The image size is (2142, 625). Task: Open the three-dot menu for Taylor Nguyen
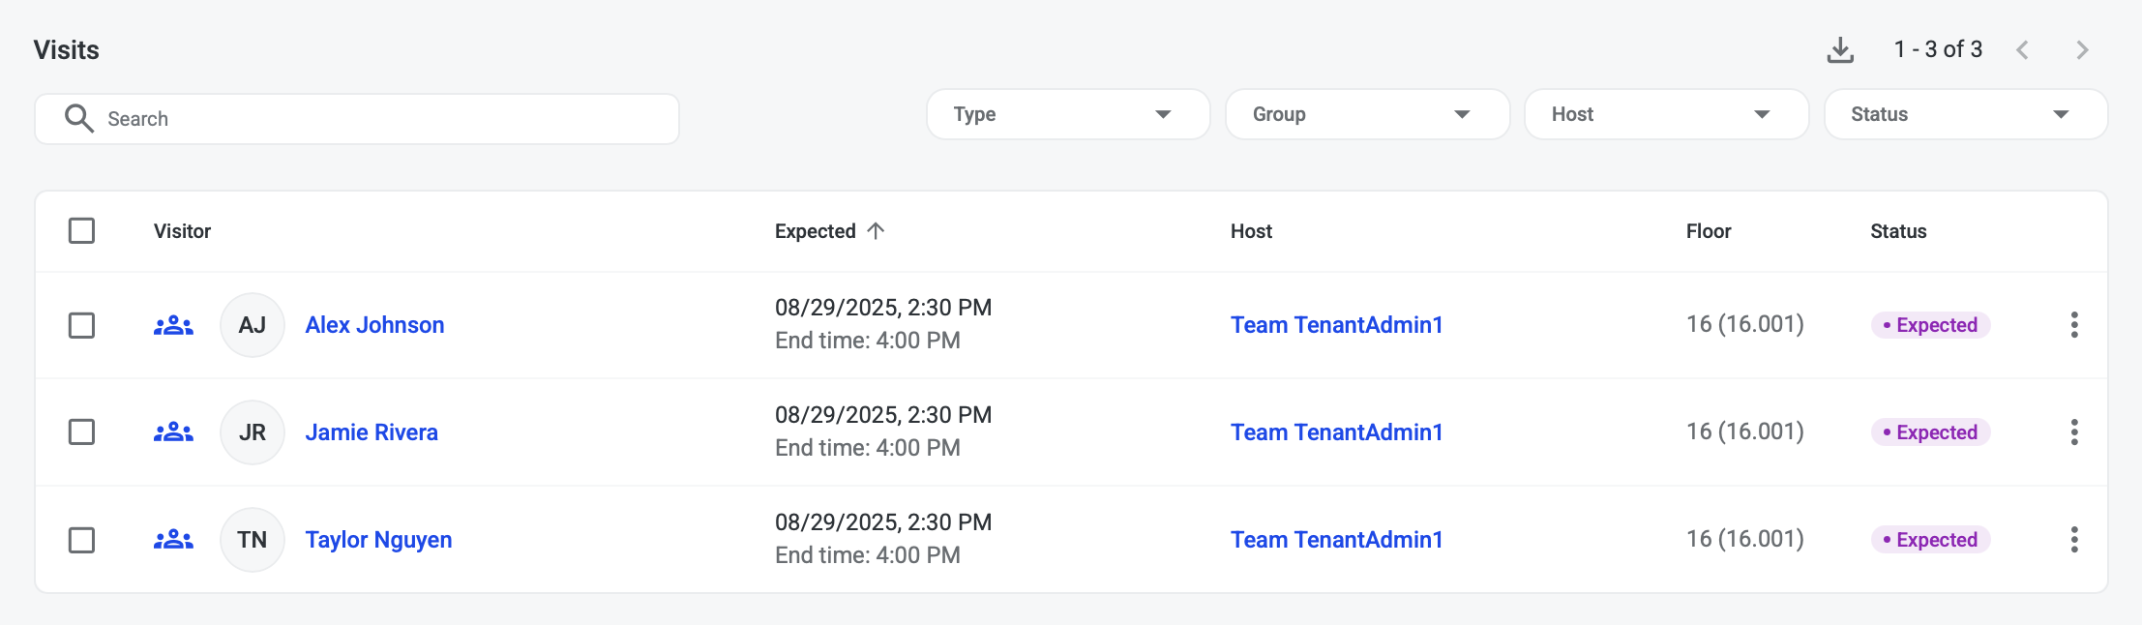[2073, 540]
